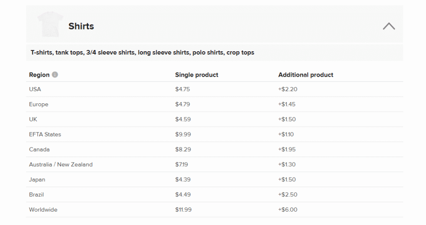Select the Japan region label
This screenshot has height=225, width=426.
point(37,180)
